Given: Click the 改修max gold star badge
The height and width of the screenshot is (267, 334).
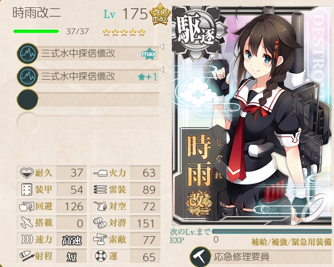Looking at the screenshot, I should [x=160, y=15].
